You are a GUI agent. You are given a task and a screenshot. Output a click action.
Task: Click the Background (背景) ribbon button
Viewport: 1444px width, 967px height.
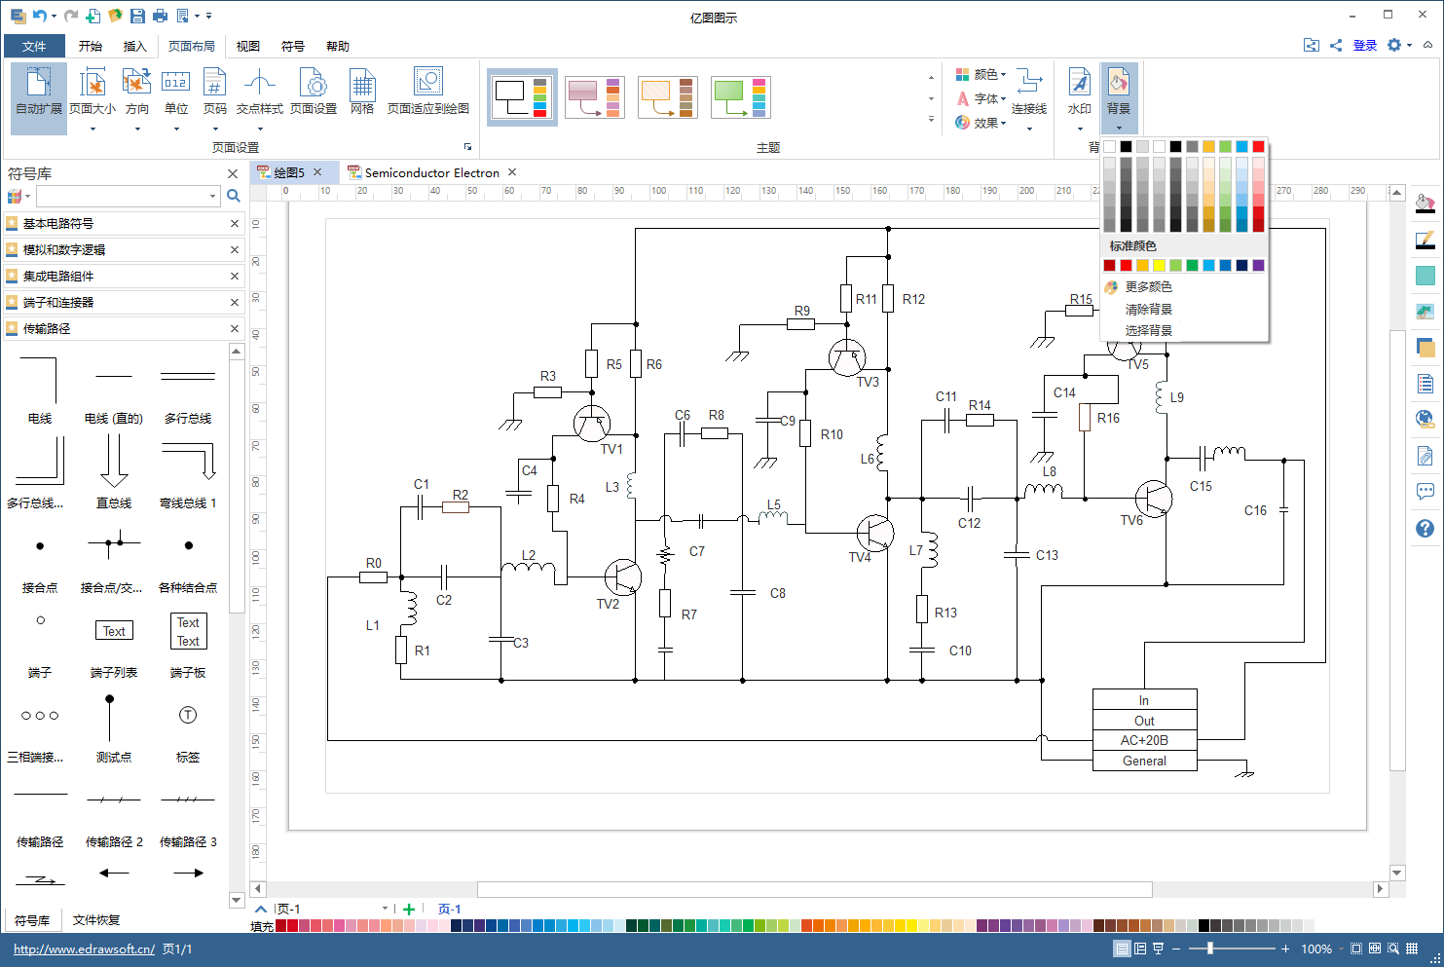[x=1119, y=96]
